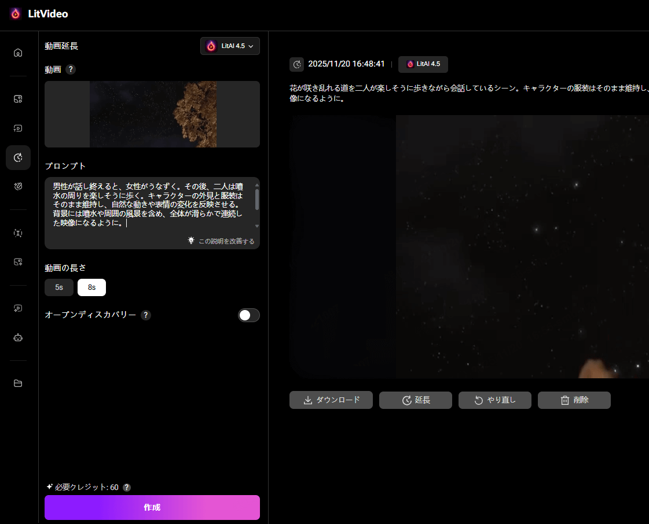Select the highlighted video extension tool
Screen dimensions: 649x524
coord(18,157)
